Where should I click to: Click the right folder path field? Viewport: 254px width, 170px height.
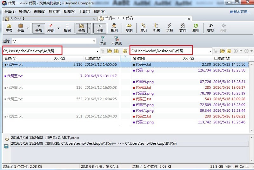(170, 51)
